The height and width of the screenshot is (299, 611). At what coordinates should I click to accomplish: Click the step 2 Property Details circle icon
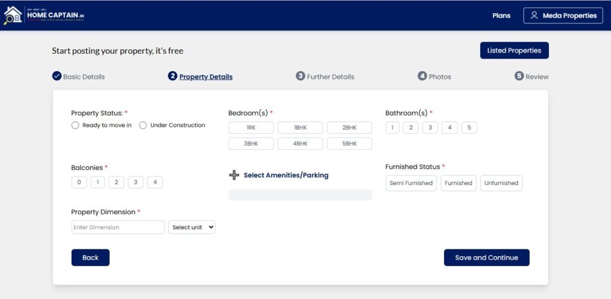tap(172, 76)
